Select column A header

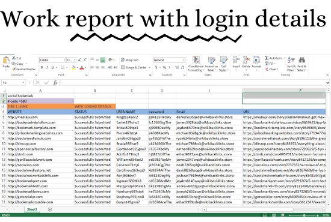[40, 91]
